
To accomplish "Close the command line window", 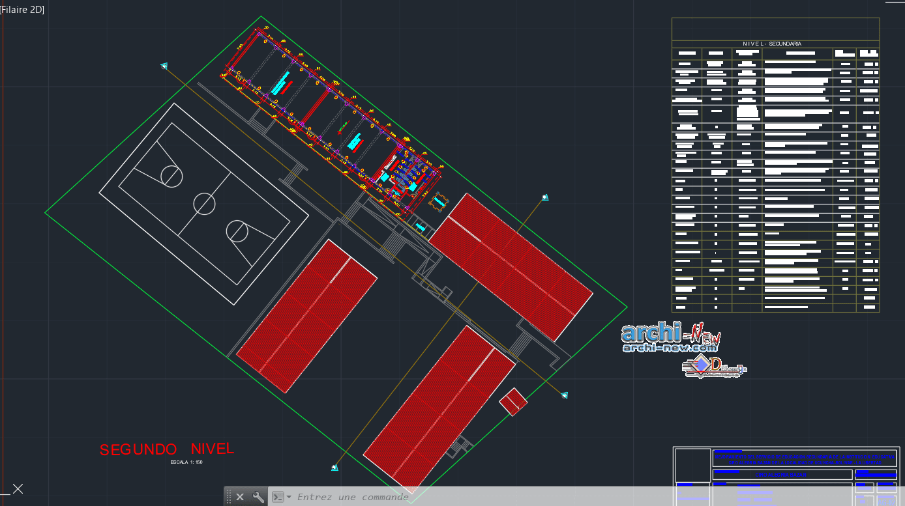I will pos(240,497).
